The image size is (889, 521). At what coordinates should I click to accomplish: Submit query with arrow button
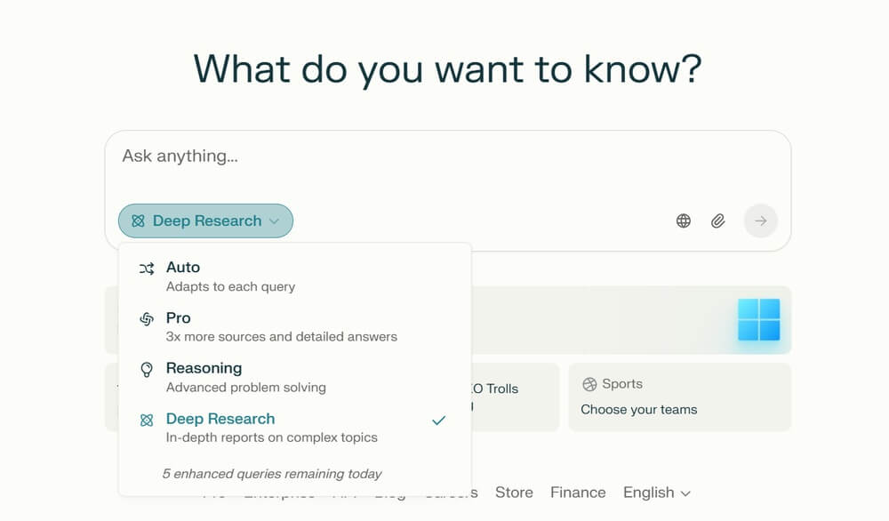tap(760, 220)
